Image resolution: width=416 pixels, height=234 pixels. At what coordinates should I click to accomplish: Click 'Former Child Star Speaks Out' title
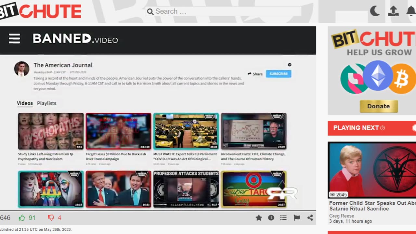coord(372,206)
